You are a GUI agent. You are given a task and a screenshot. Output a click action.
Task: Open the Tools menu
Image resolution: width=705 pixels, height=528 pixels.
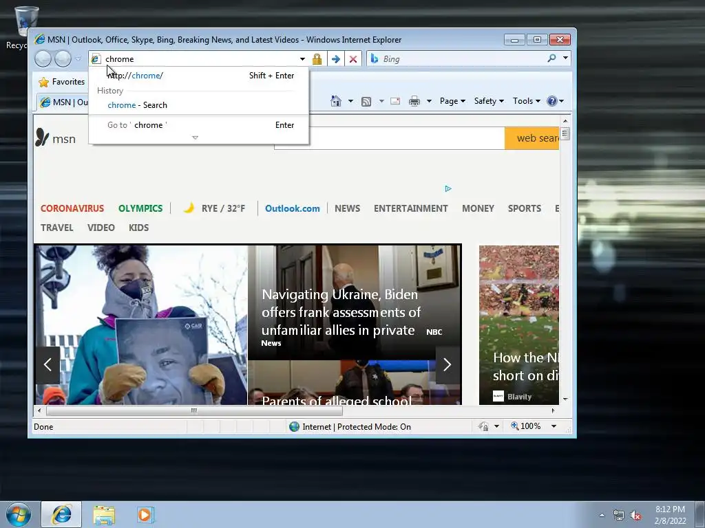tap(527, 101)
